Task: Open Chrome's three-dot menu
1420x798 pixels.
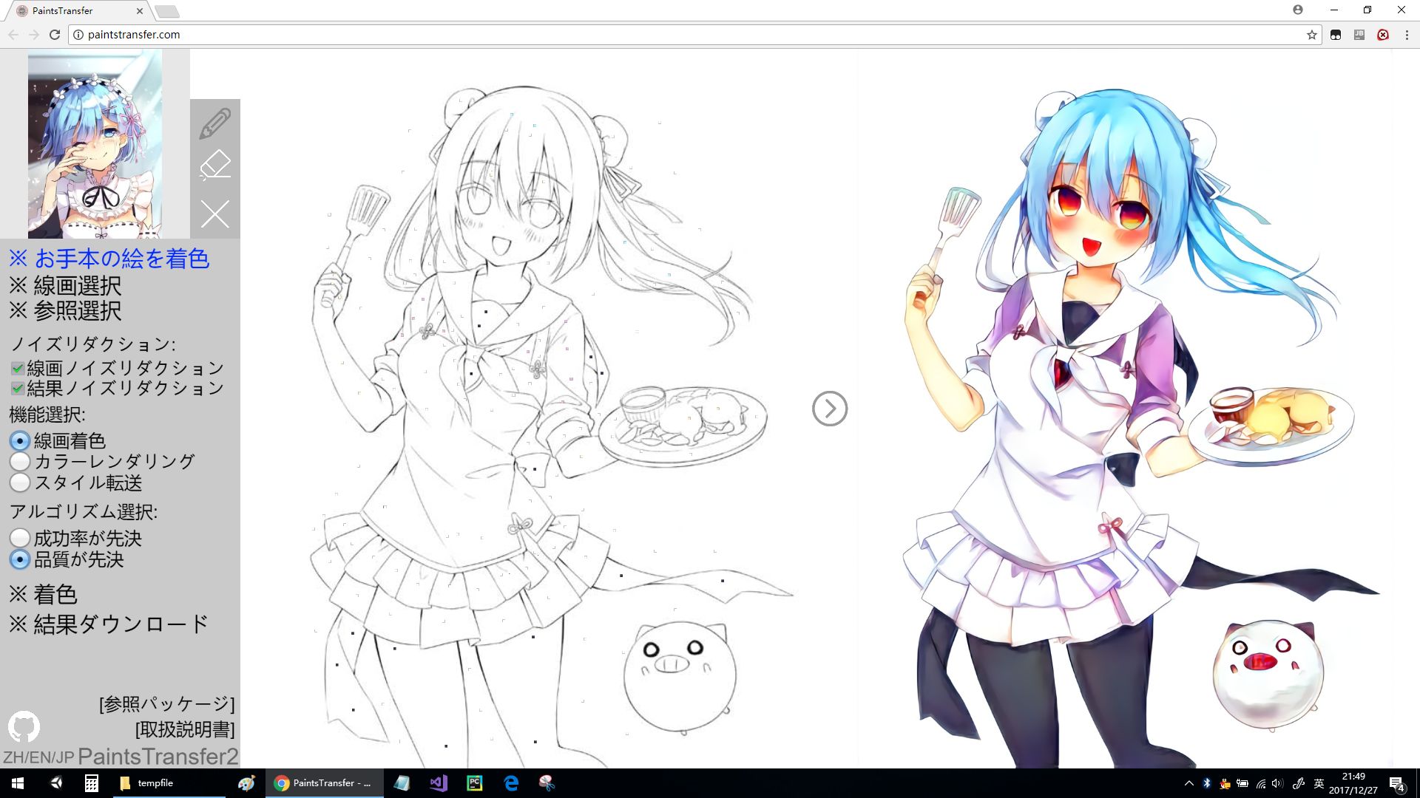Action: [1407, 34]
